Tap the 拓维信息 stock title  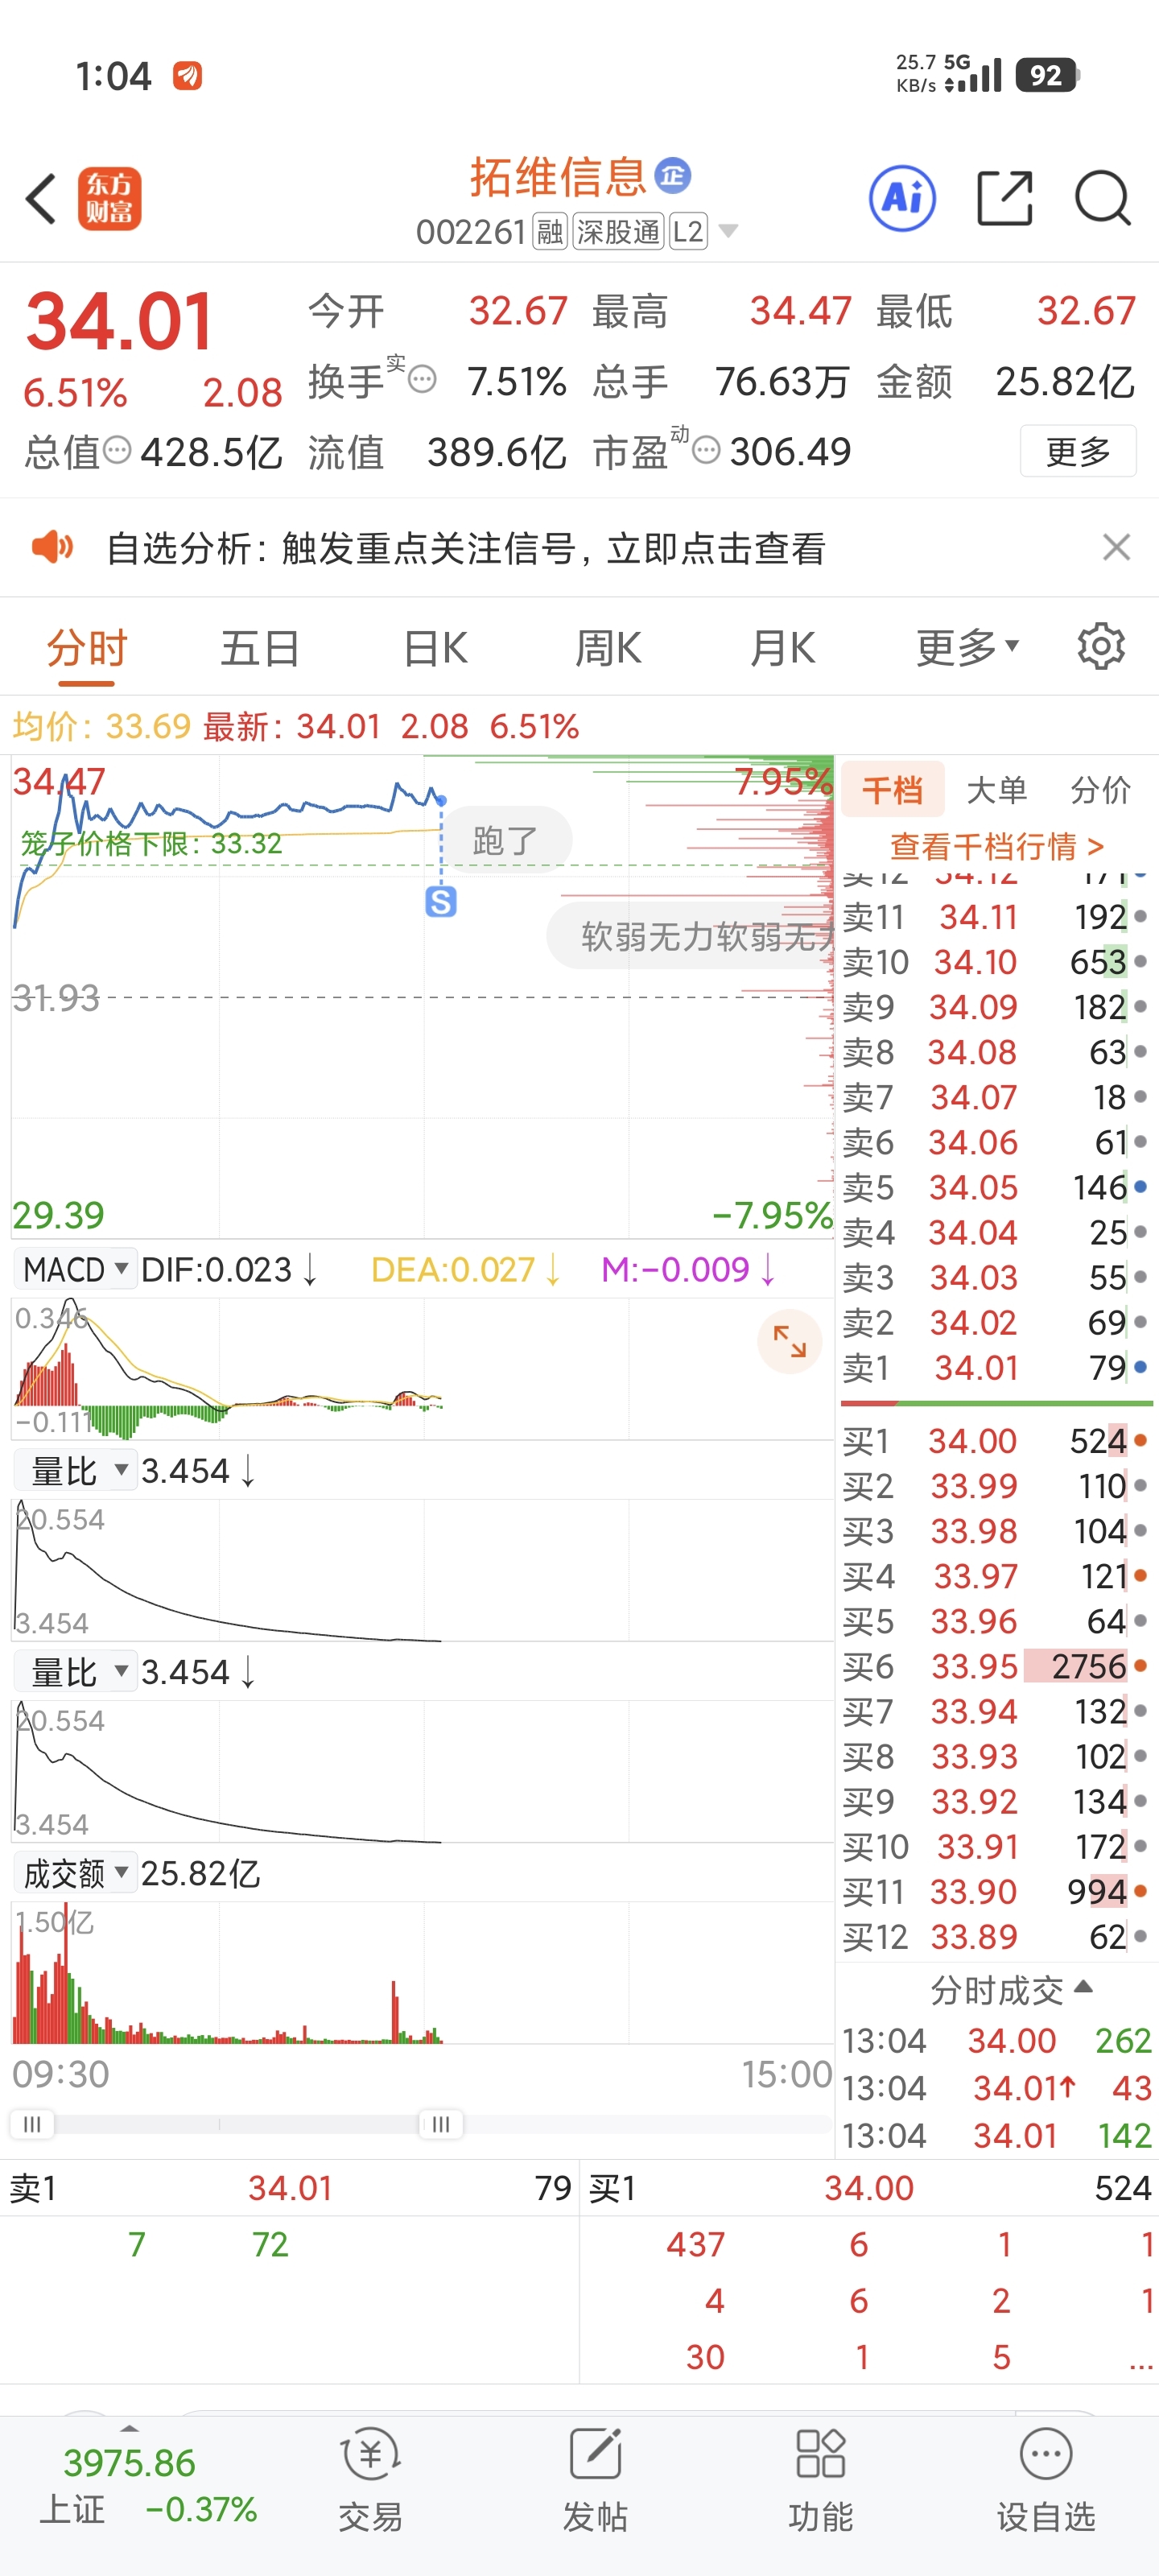point(558,176)
